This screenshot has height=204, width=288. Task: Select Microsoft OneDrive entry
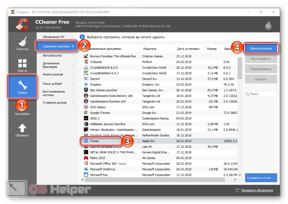pyautogui.click(x=103, y=169)
